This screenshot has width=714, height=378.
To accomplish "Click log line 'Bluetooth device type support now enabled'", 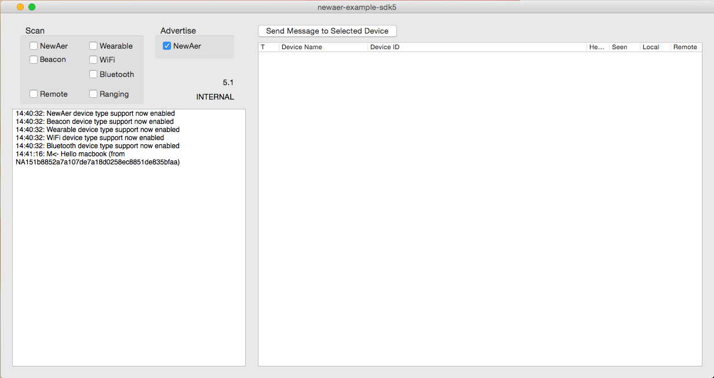I will tap(97, 146).
